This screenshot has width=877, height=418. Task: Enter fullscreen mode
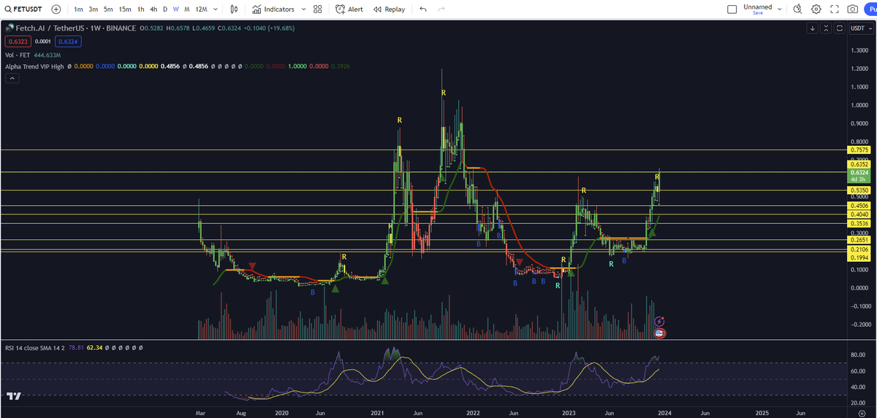(x=835, y=9)
